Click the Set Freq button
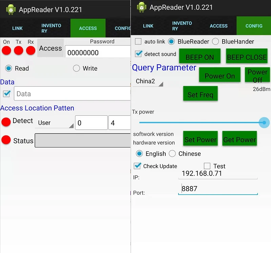Image resolution: width=271 pixels, height=253 pixels. pyautogui.click(x=200, y=93)
